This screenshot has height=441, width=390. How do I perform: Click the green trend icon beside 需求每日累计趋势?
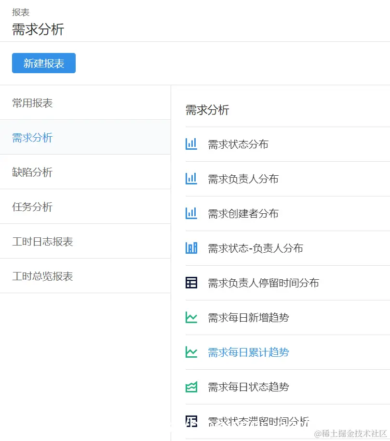(191, 352)
